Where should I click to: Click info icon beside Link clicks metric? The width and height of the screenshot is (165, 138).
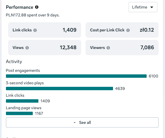click(x=35, y=30)
